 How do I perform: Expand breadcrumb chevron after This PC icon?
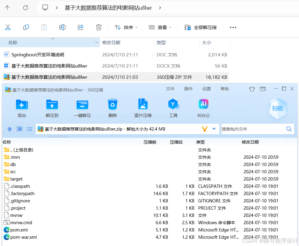(x=56, y=8)
